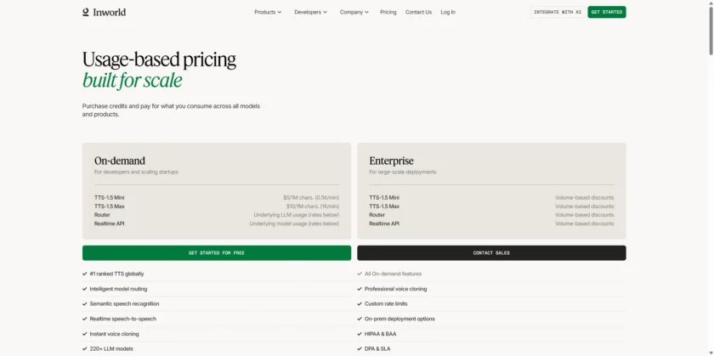The height and width of the screenshot is (356, 714).
Task: Click the Inworld logo icon
Action: (85, 12)
